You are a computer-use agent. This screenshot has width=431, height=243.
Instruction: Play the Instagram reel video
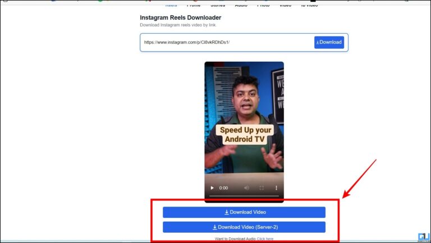pos(212,188)
